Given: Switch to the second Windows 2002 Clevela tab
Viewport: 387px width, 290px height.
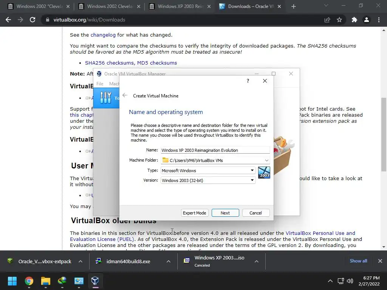Looking at the screenshot, I should coord(109,6).
